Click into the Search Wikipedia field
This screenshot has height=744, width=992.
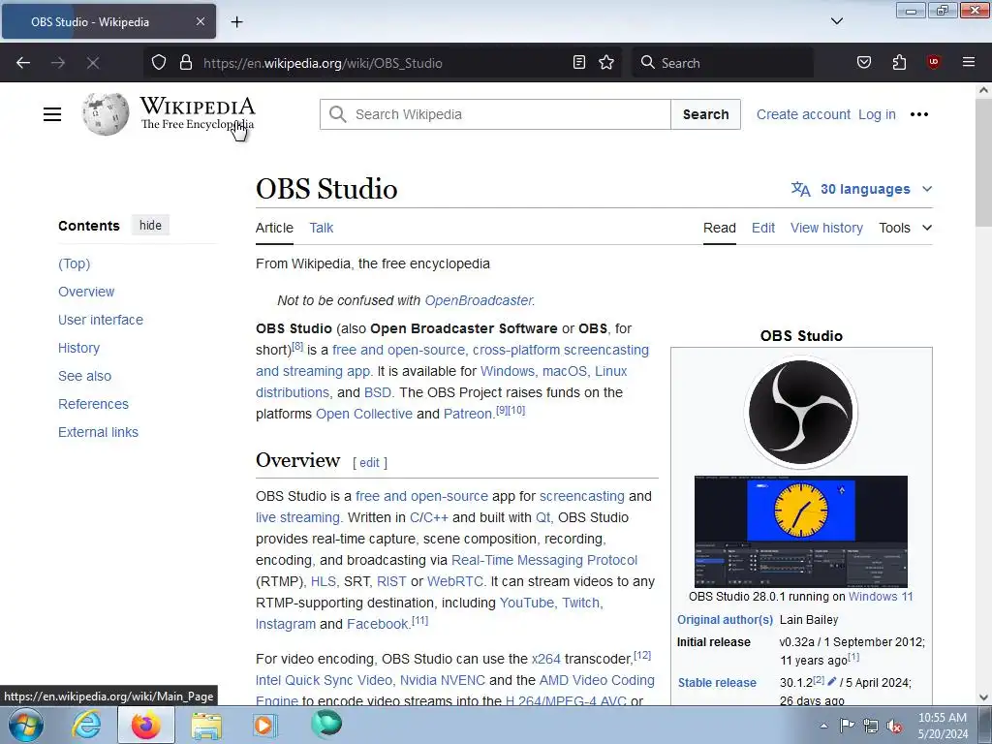click(x=495, y=114)
